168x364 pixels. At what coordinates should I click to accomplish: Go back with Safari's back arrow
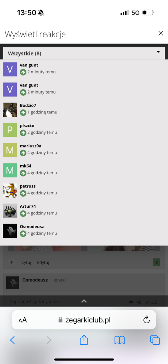click(x=12, y=340)
